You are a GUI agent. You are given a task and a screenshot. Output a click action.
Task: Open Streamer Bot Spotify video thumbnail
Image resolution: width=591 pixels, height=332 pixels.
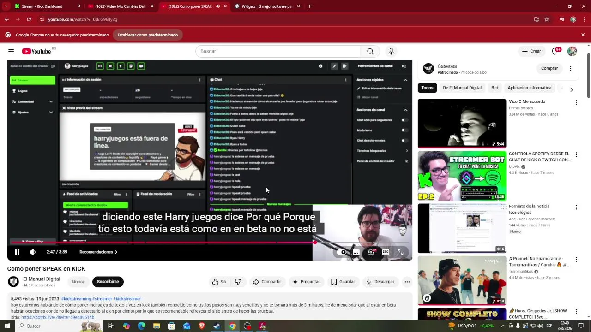[x=462, y=176]
